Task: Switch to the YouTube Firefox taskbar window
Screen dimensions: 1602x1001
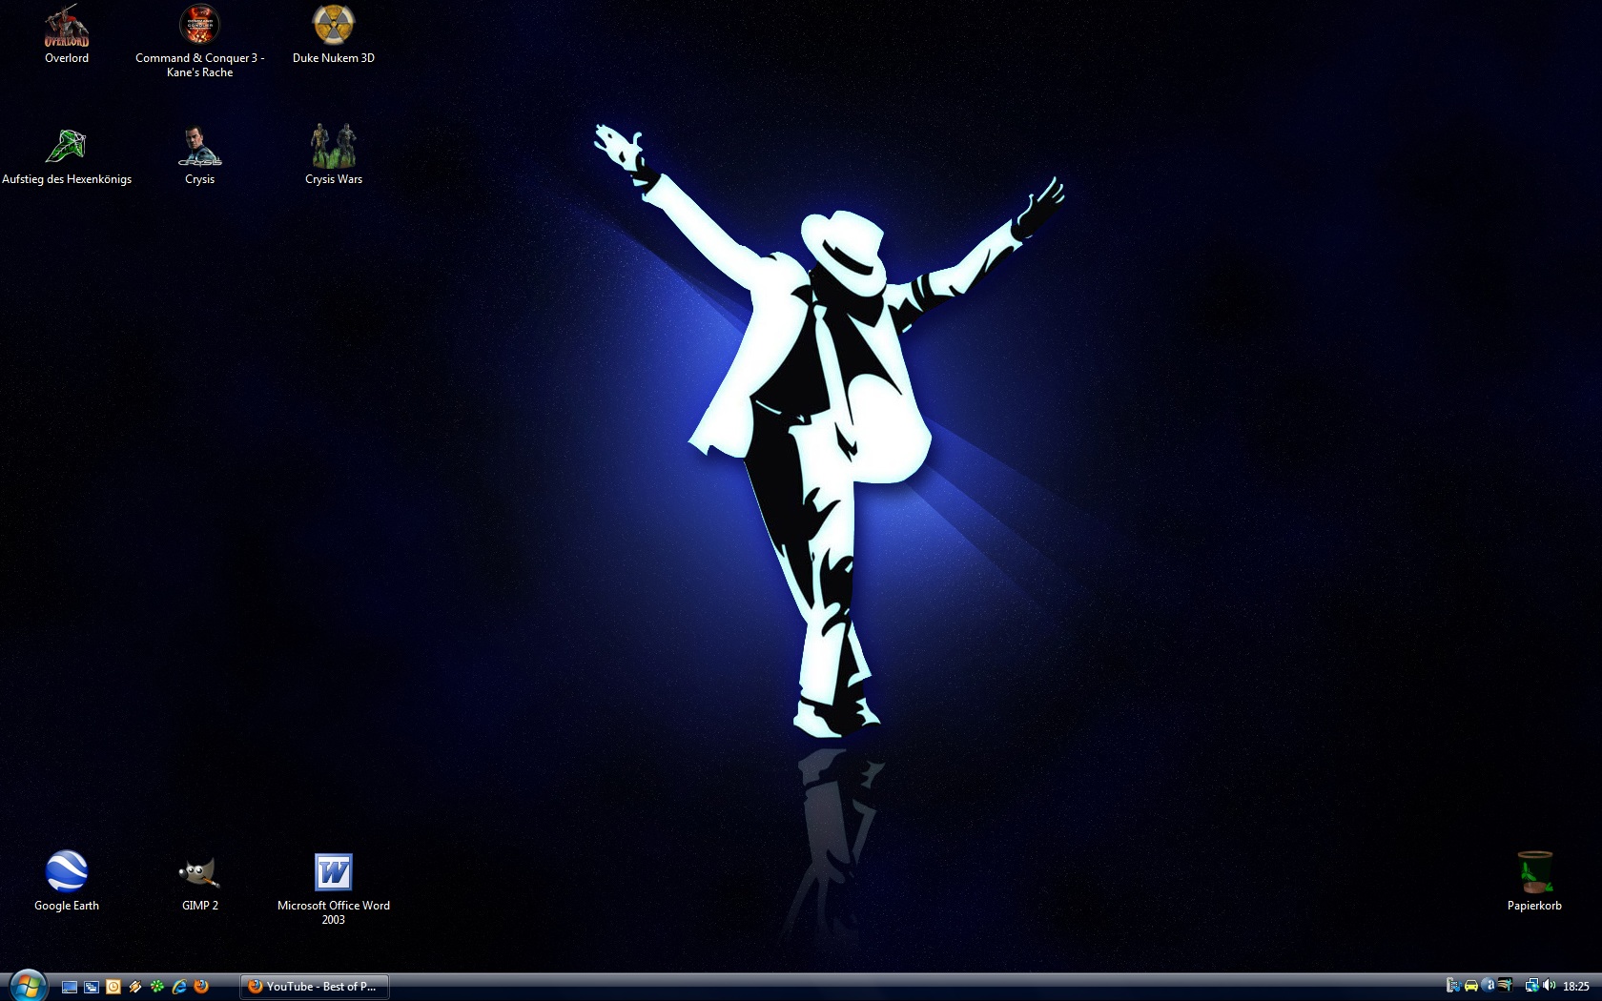Action: (314, 987)
